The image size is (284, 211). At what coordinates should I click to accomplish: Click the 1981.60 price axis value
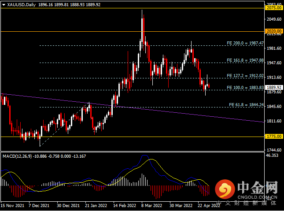tap(274, 48)
